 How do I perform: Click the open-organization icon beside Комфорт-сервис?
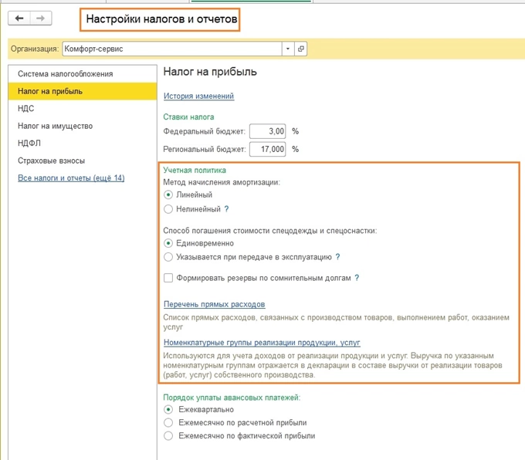coord(301,49)
